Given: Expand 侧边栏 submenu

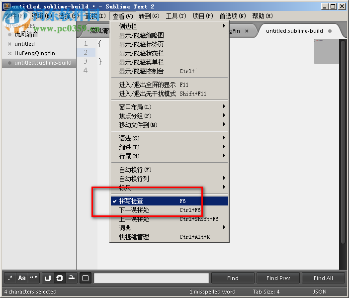Looking at the screenshot, I should click(170, 26).
